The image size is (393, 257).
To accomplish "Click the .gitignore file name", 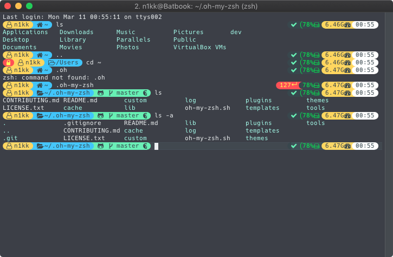I will 82,123.
